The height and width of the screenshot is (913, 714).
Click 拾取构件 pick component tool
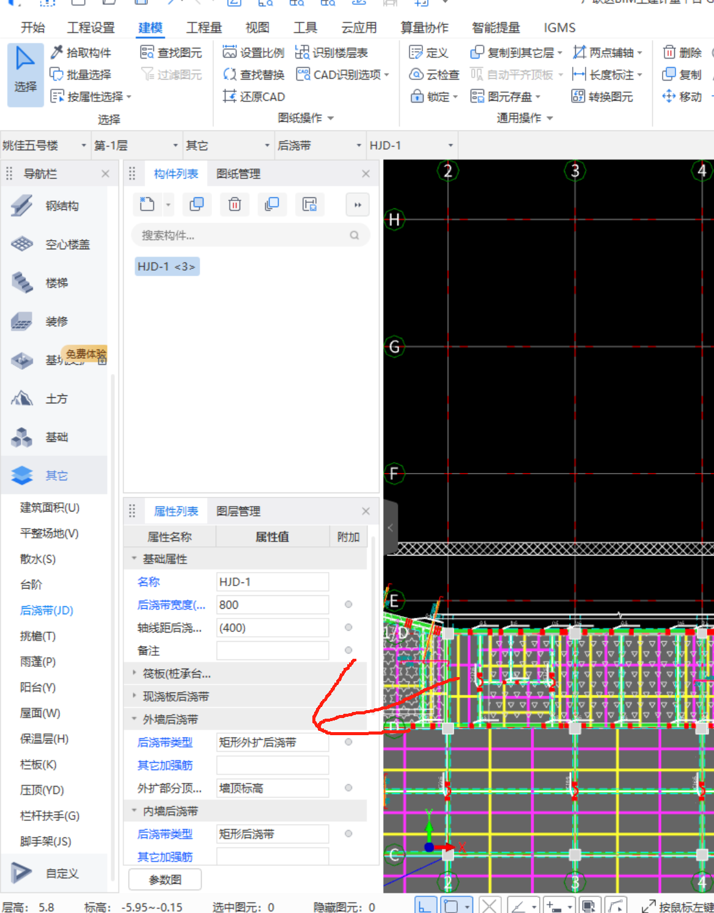pyautogui.click(x=81, y=53)
